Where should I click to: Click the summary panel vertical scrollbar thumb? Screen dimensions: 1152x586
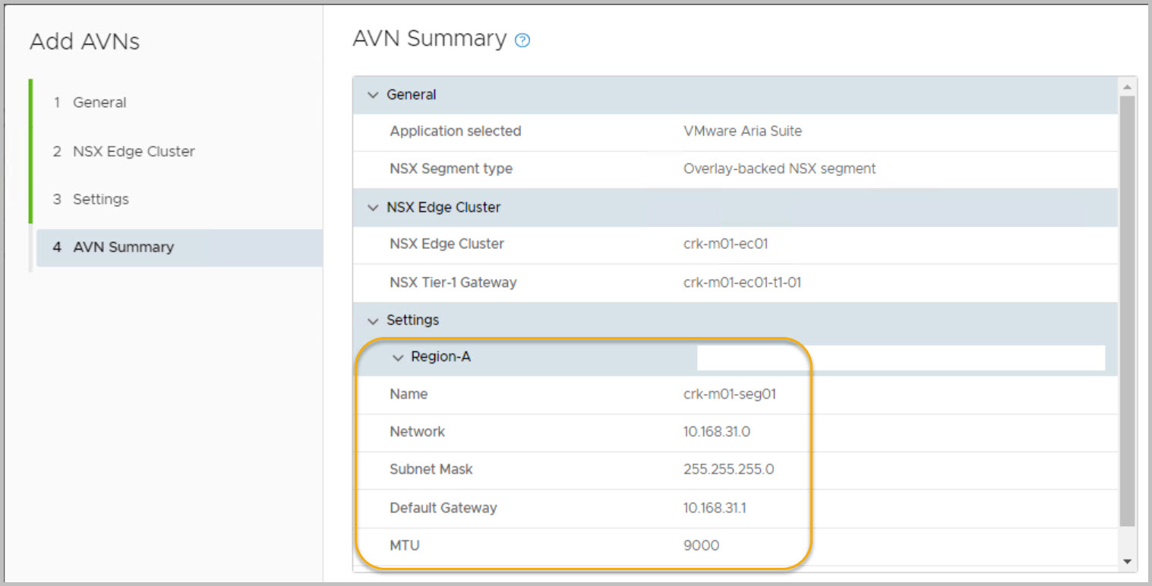pos(1127,311)
